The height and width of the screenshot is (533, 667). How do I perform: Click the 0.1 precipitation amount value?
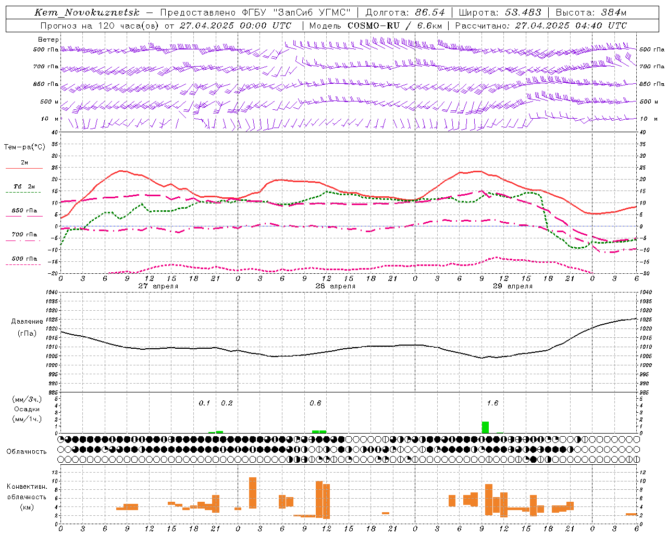point(204,403)
